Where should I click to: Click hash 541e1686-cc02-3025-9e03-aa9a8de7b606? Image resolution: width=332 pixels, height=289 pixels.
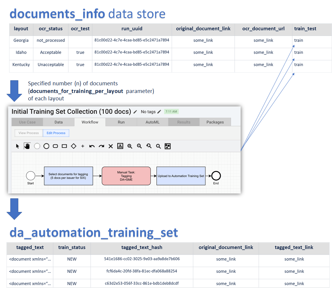tap(142, 259)
